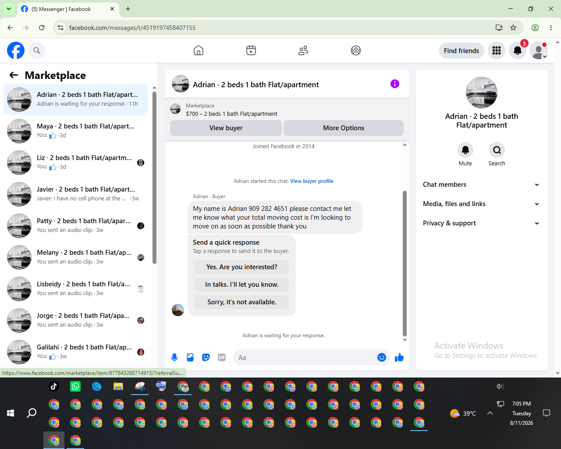
Task: Search in conversation from right panel
Action: tap(497, 150)
